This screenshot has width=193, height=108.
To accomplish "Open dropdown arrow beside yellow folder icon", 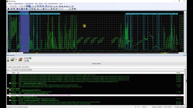I will coord(16,60).
